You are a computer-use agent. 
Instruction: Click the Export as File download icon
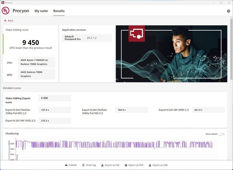click(x=102, y=165)
